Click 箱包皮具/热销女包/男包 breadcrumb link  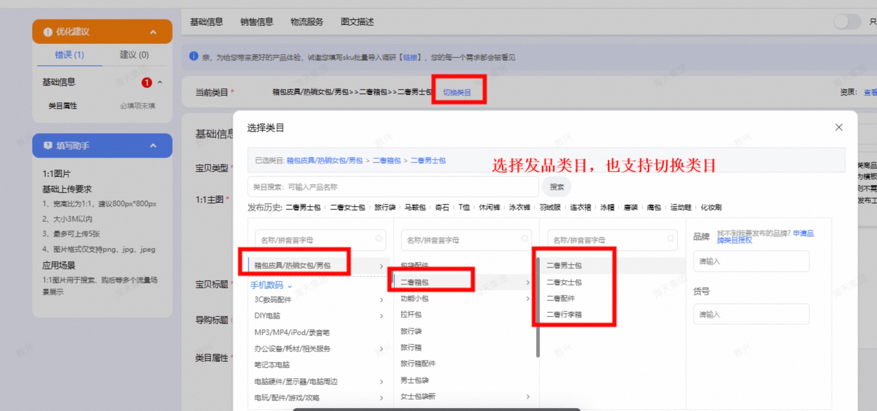point(325,160)
